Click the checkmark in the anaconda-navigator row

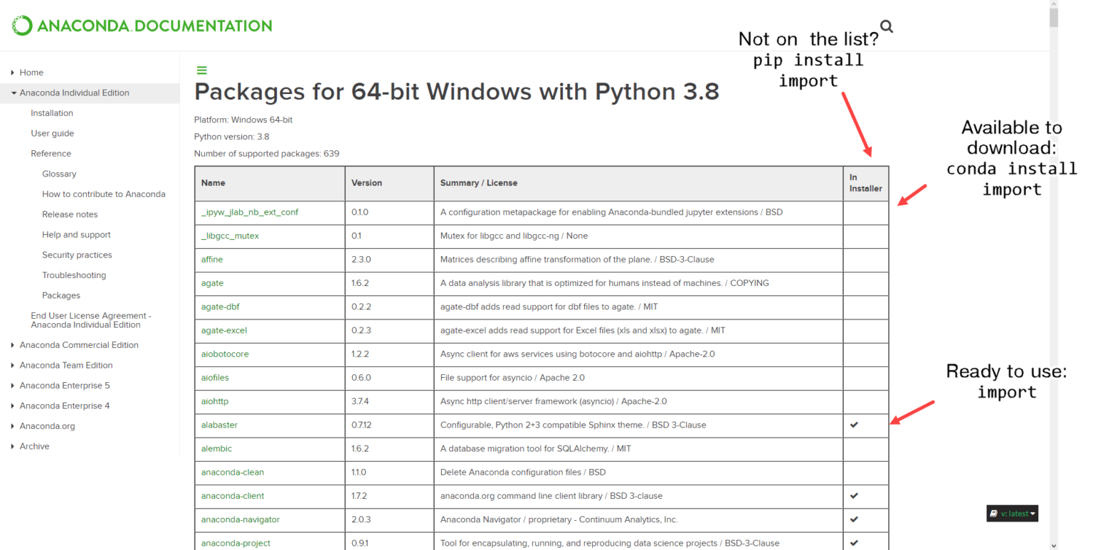[x=854, y=519]
